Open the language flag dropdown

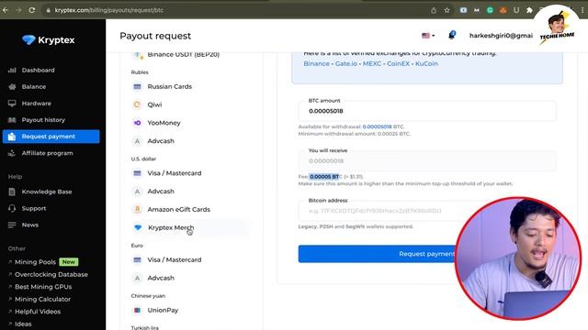[x=428, y=36]
